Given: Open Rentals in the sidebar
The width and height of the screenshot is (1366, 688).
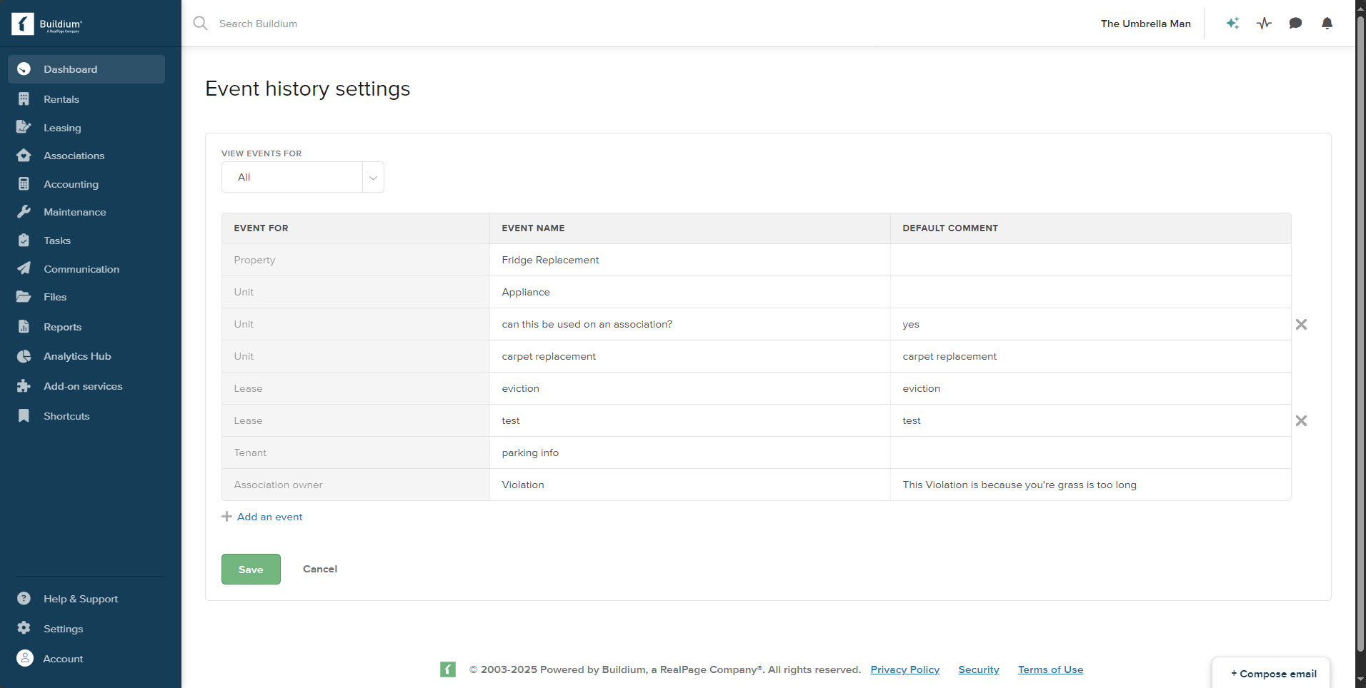Looking at the screenshot, I should (x=61, y=99).
